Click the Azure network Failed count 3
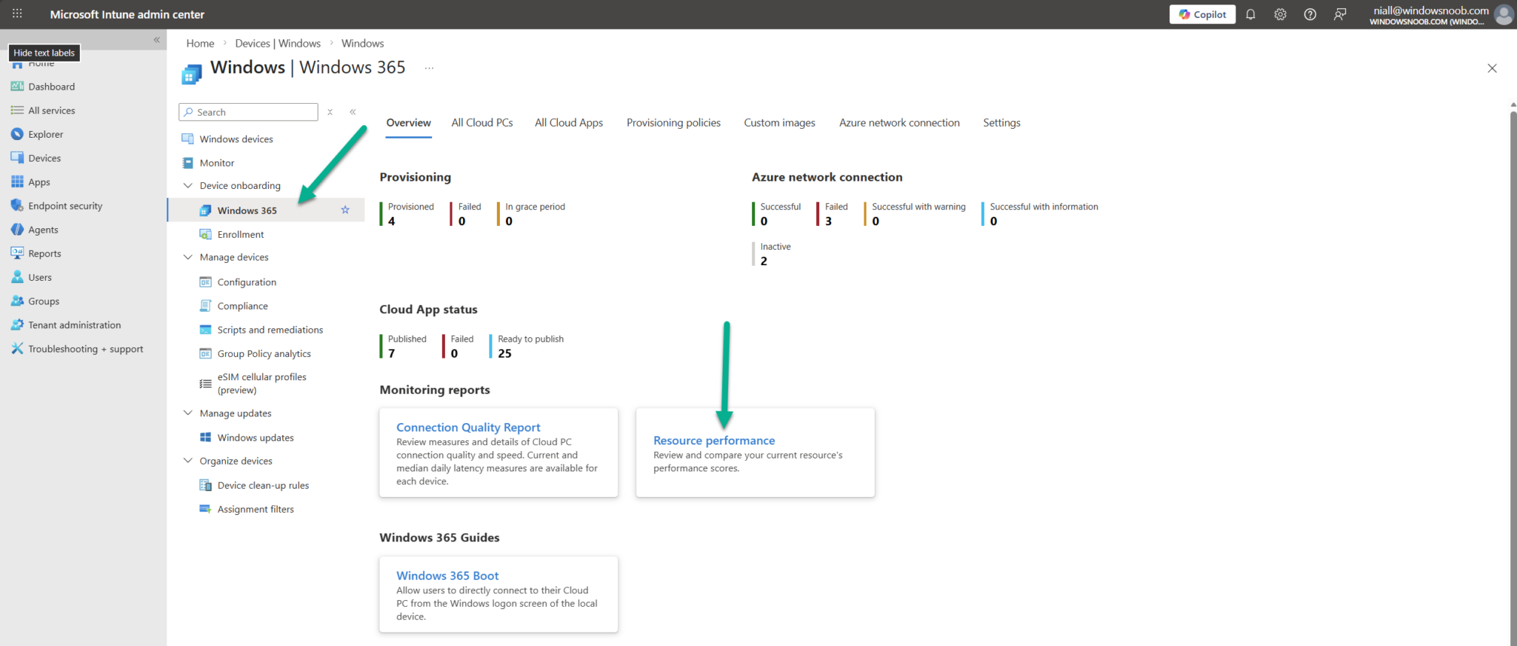 click(x=828, y=221)
